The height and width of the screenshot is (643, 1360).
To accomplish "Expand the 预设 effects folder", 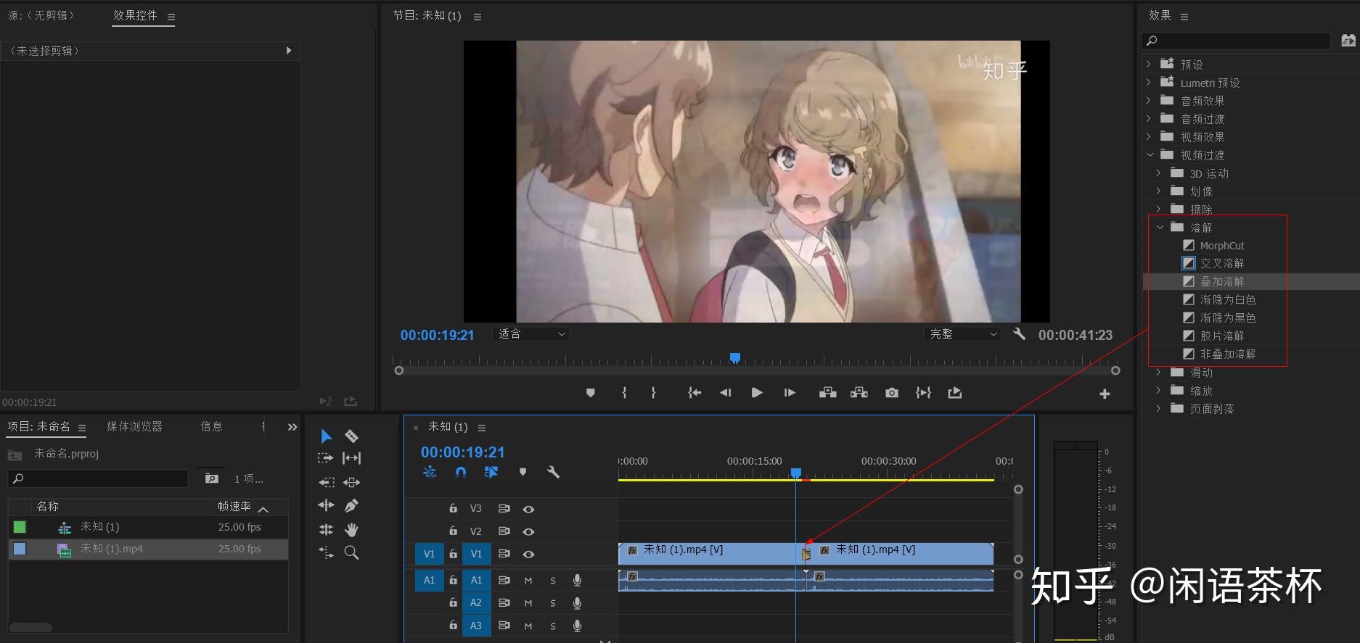I will (x=1149, y=64).
